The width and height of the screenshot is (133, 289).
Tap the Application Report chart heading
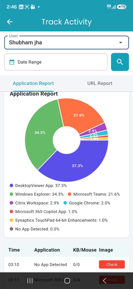click(34, 94)
